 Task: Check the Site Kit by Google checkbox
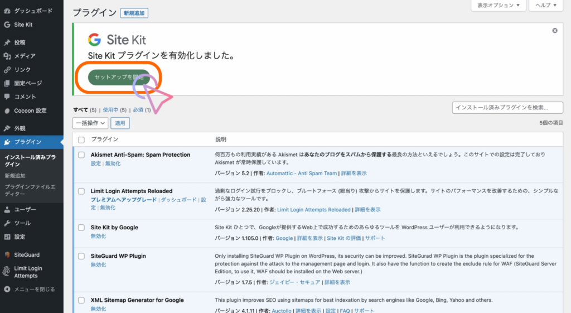pyautogui.click(x=81, y=228)
